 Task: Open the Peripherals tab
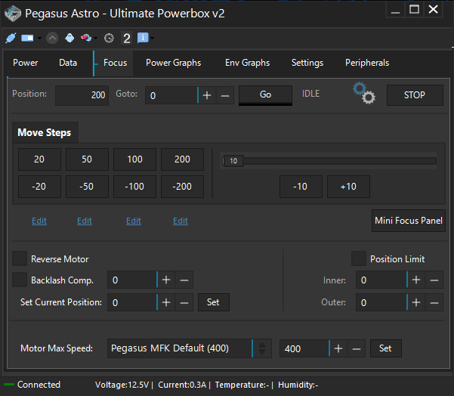coord(367,63)
